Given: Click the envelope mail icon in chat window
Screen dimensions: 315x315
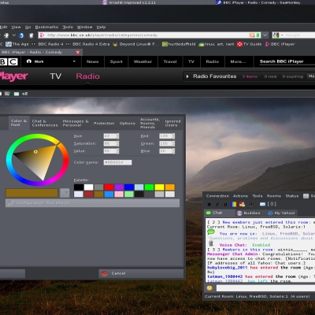Looking at the screenshot, I should (x=262, y=204).
